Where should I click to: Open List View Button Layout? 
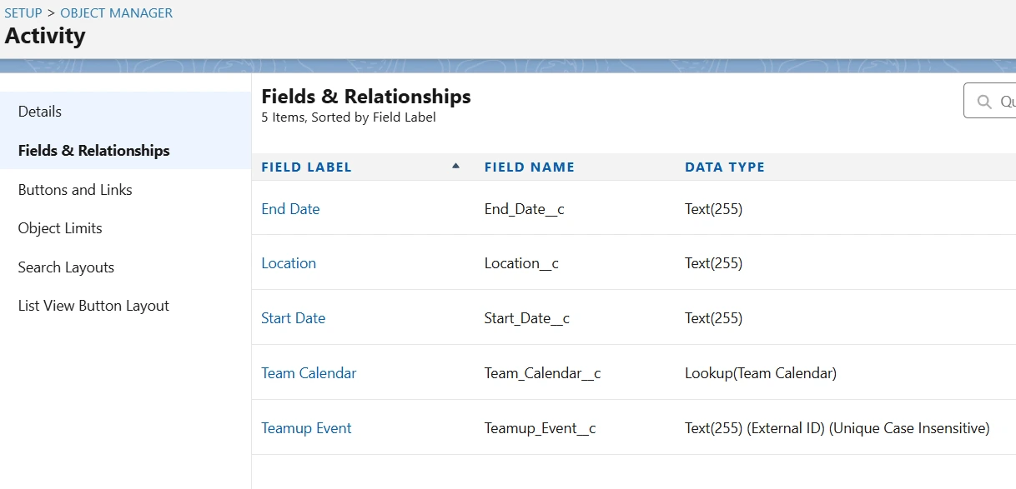click(x=93, y=306)
